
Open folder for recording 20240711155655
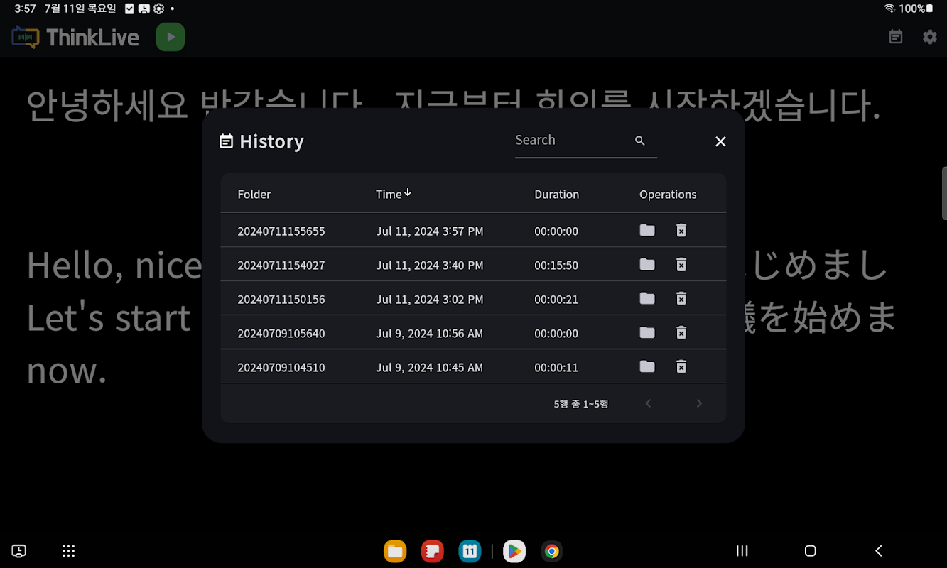646,230
